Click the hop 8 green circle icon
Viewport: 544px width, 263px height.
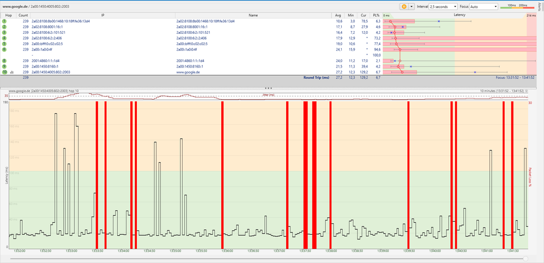4,60
